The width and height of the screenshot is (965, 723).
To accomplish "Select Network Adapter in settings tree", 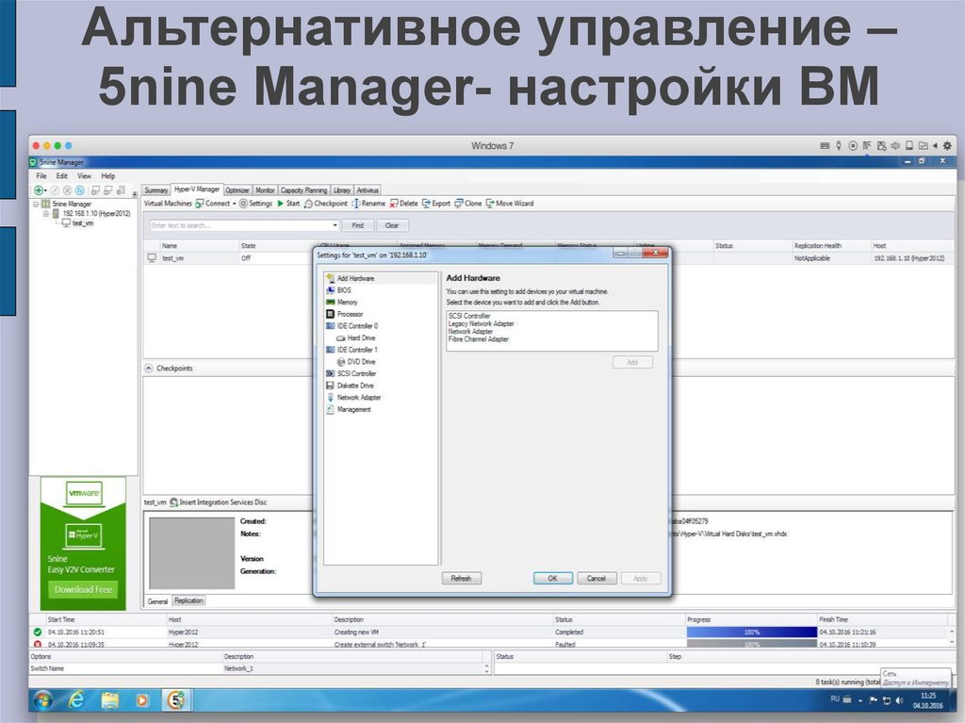I will [353, 398].
